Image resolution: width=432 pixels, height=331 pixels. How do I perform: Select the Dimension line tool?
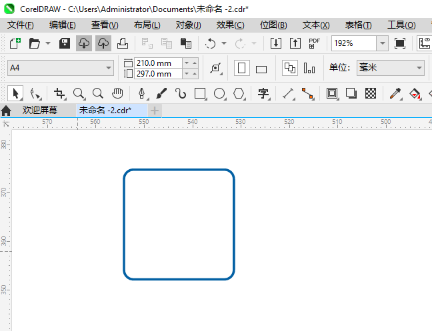[288, 93]
